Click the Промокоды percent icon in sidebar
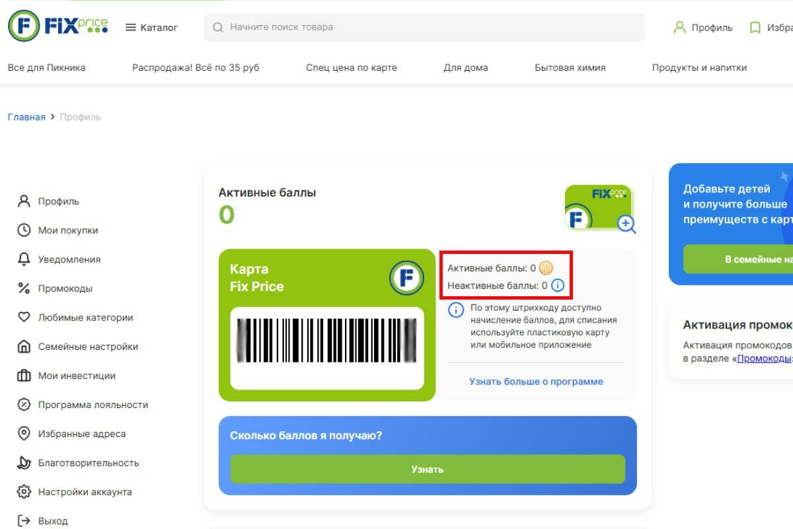Screen dimensions: 793x529 point(24,288)
